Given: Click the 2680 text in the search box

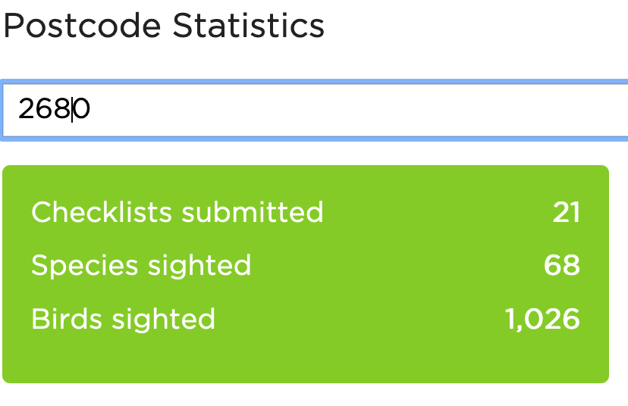Looking at the screenshot, I should [x=54, y=111].
